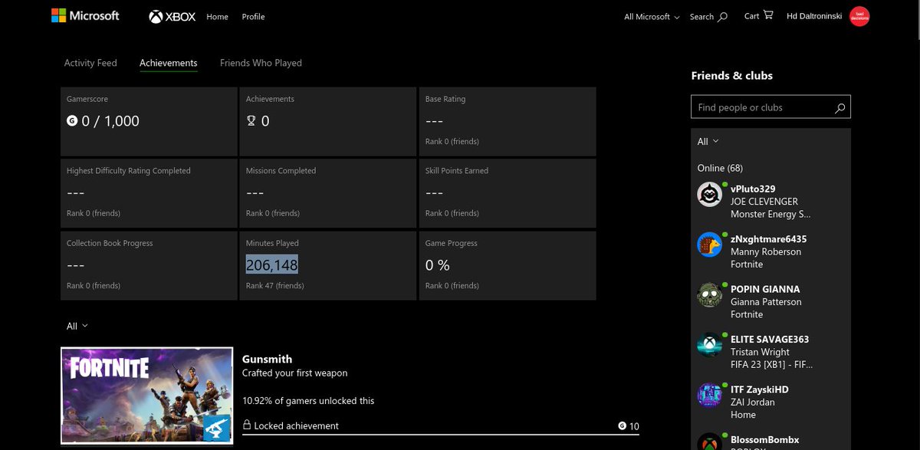Image resolution: width=920 pixels, height=450 pixels.
Task: Open the Profile menu item
Action: coord(253,17)
